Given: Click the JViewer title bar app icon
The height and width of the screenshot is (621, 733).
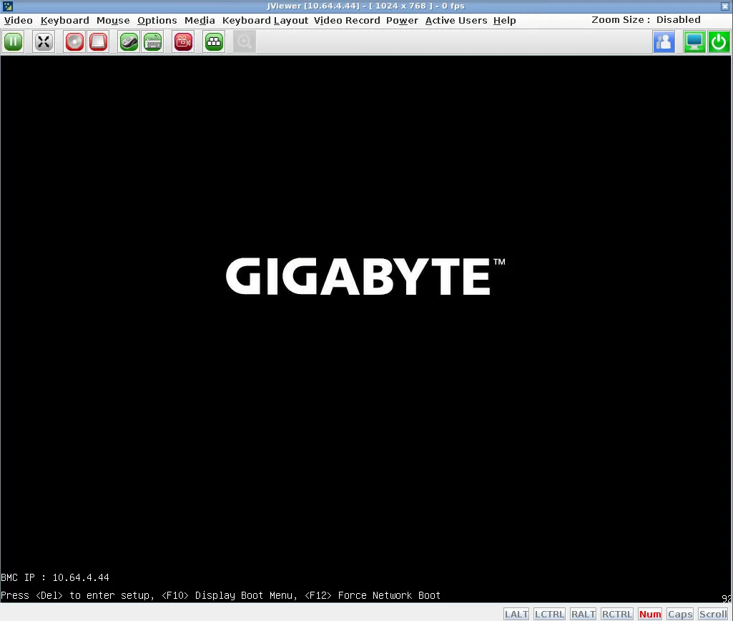Looking at the screenshot, I should (7, 6).
